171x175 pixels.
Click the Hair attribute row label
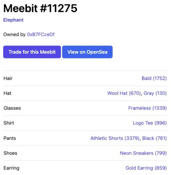pos(8,78)
